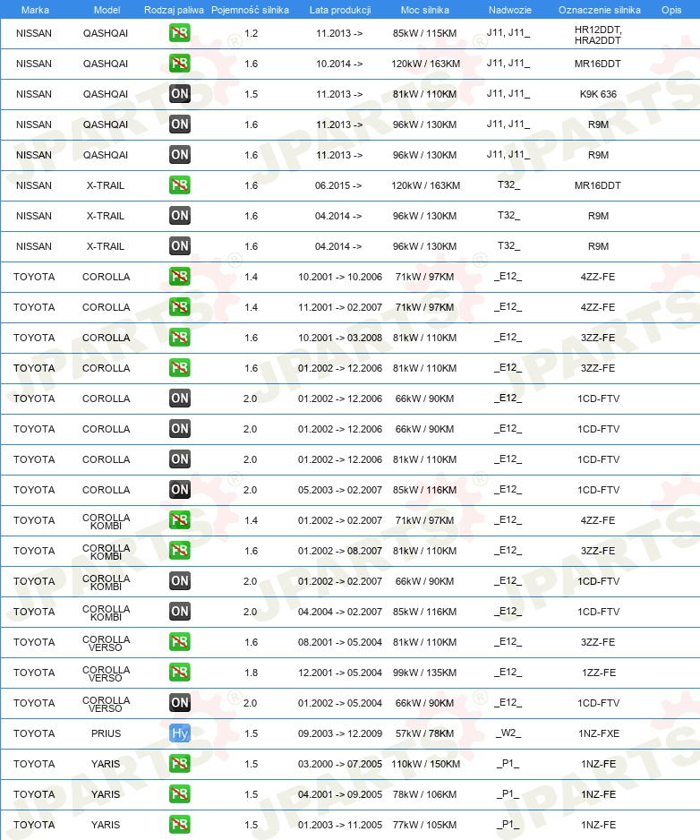Click petrol icon in Yaris 78kW / 106KM row

[x=179, y=794]
